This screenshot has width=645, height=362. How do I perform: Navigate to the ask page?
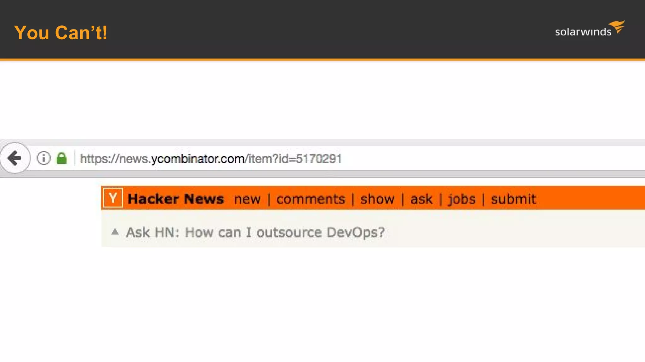tap(421, 199)
